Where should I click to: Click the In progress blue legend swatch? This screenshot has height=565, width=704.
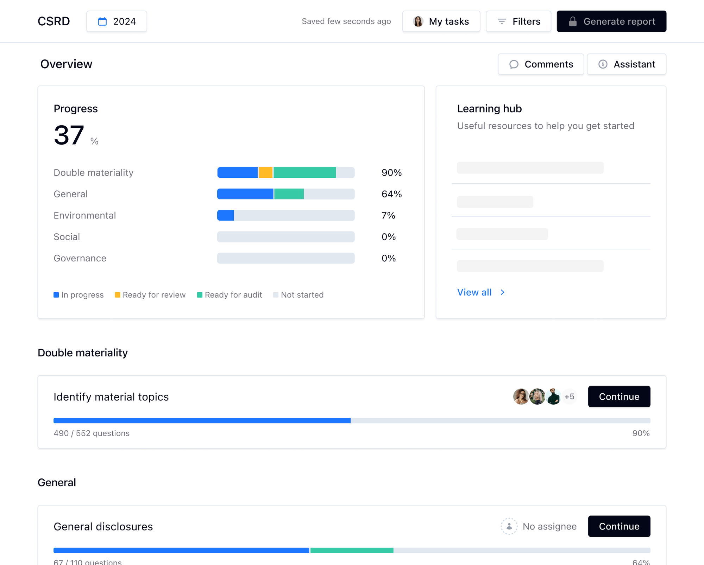pos(56,295)
